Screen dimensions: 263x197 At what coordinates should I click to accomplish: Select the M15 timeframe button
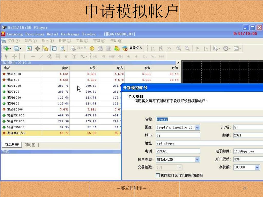click(x=112, y=56)
